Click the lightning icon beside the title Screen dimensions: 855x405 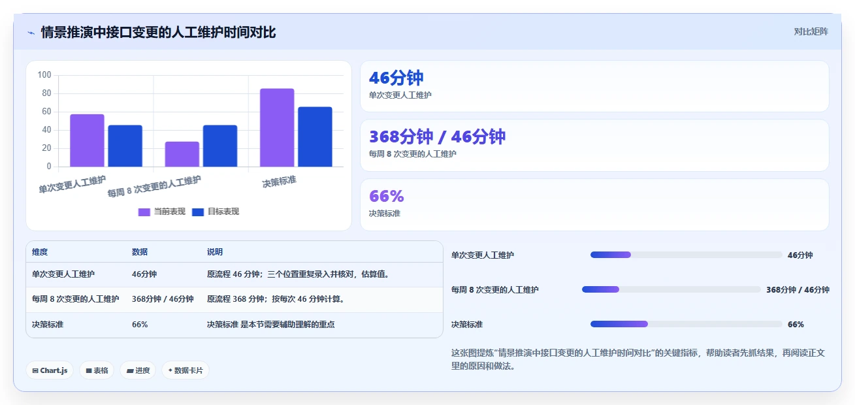31,33
